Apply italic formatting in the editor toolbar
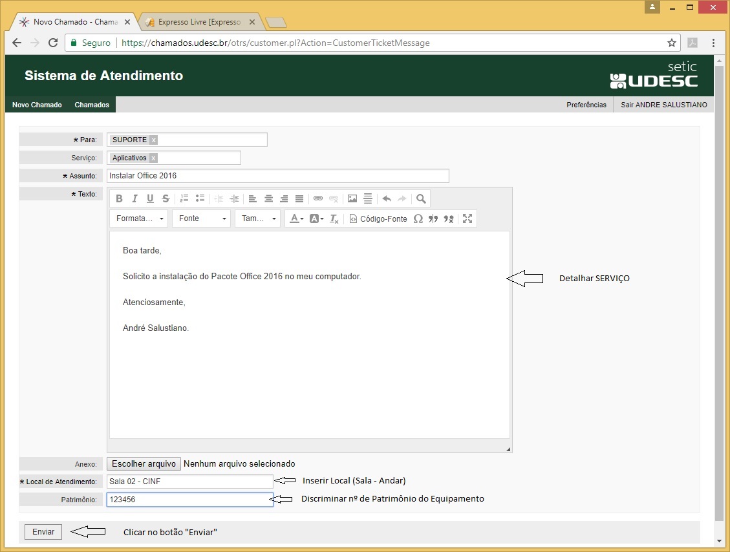The height and width of the screenshot is (552, 730). (x=134, y=198)
